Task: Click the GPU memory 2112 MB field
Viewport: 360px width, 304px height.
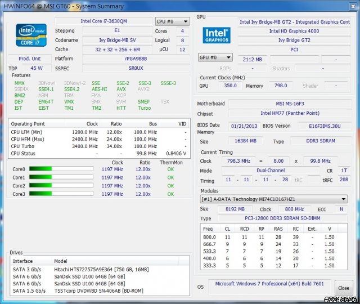Action: 253,59
